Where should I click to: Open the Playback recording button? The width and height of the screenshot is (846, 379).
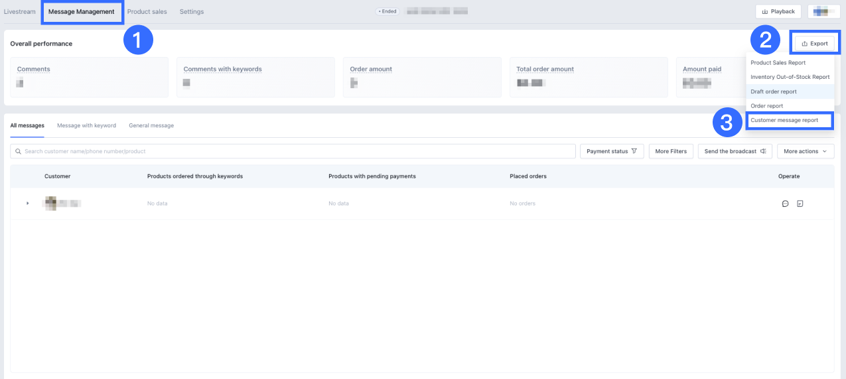tap(778, 11)
